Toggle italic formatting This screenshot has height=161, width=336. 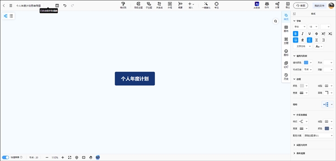click(302, 34)
